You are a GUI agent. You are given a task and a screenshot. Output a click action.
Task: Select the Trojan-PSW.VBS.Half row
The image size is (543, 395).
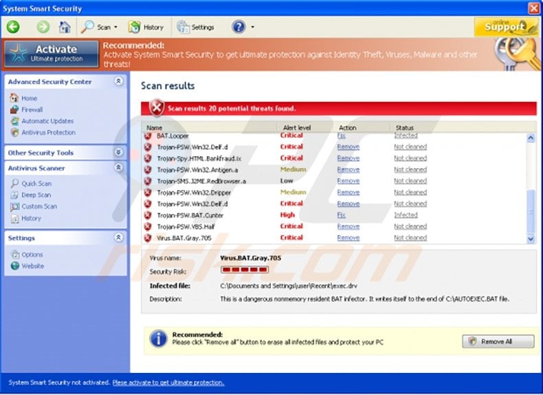click(334, 226)
